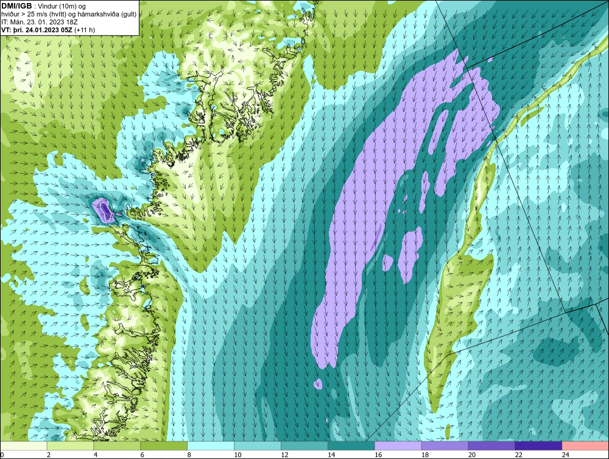Click the legend label '8'
This screenshot has height=459, width=609.
click(189, 455)
